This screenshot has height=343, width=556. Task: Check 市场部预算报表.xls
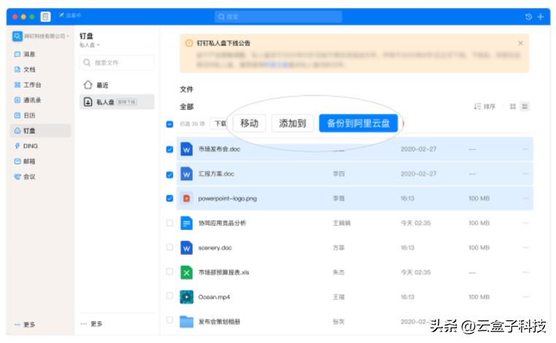[x=169, y=271]
